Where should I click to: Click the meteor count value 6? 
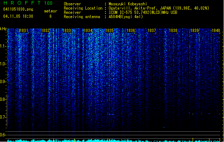(x=51, y=16)
